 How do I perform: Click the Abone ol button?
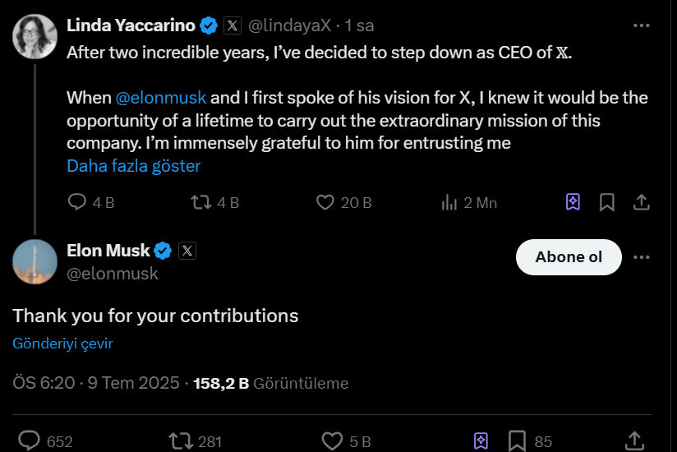point(569,257)
